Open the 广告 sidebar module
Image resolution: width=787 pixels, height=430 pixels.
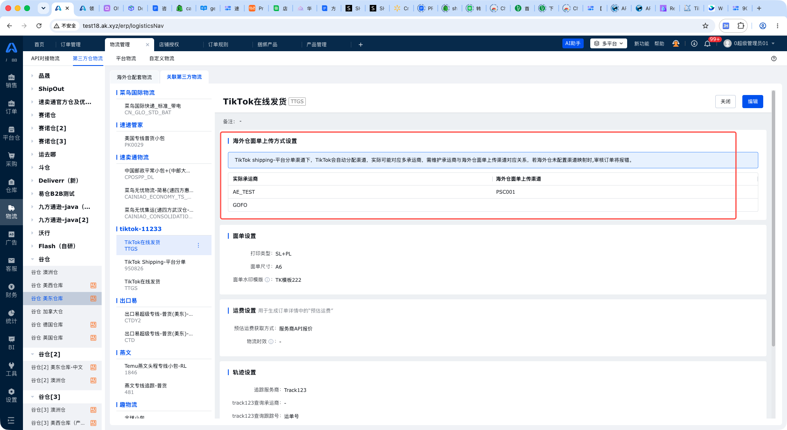11,238
